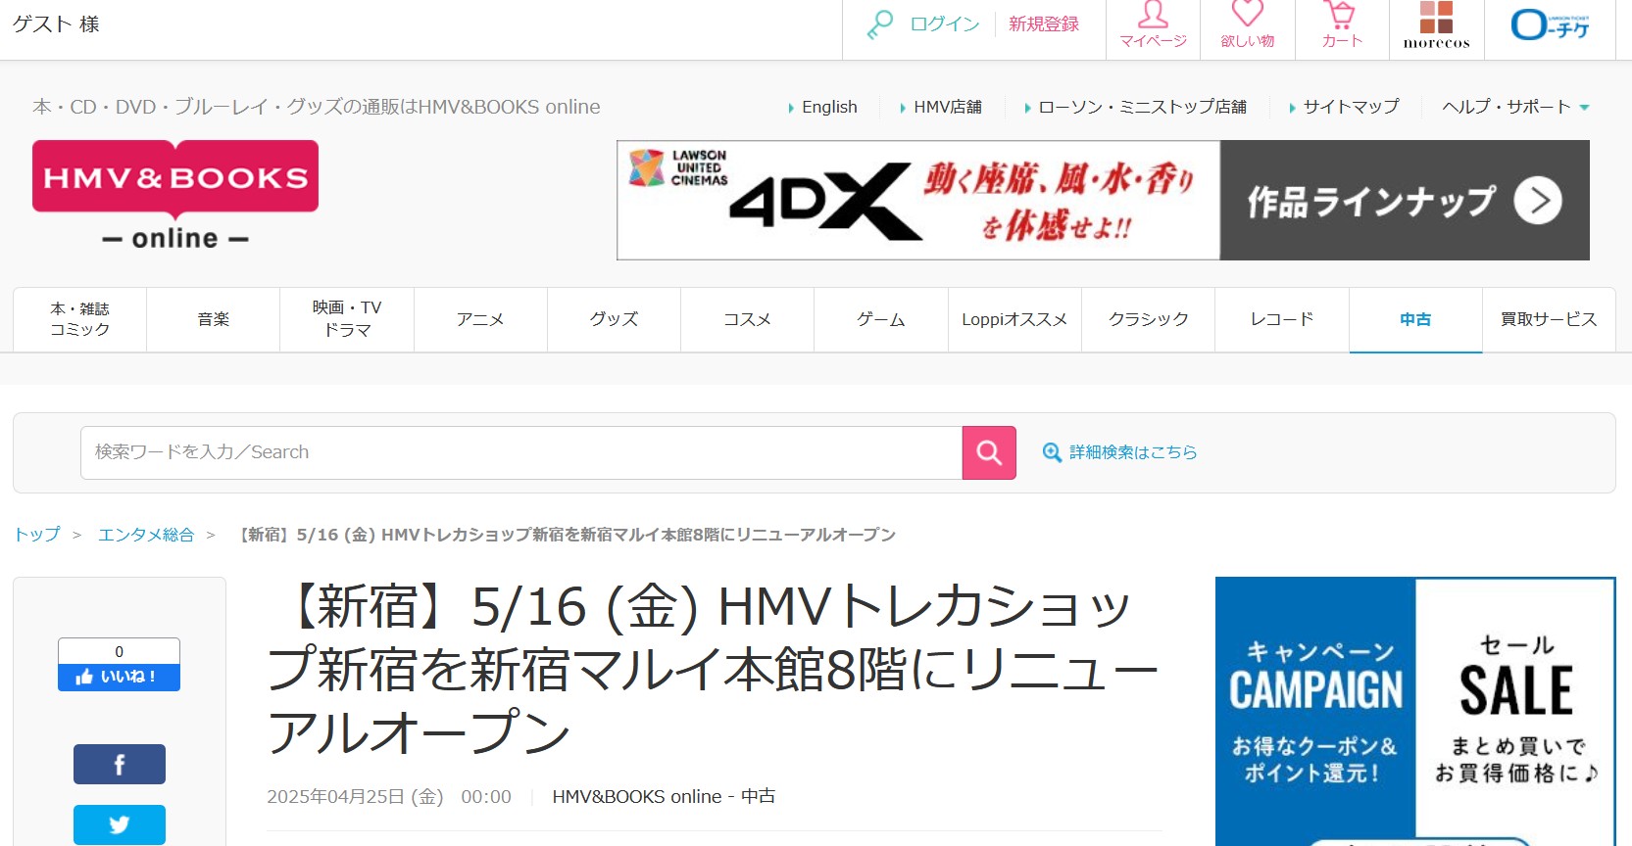Open the 買取サービス tab
Screen dimensions: 1632x846
1549,319
